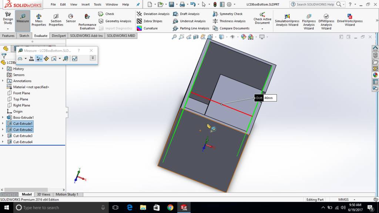Open Chrome from the taskbar
Viewport: 379px width, 213px height.
tap(170, 207)
